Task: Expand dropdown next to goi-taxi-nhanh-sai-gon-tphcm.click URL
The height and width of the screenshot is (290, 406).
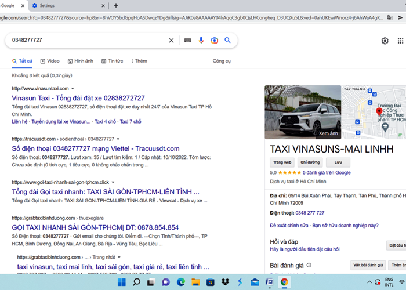Action: [113, 182]
